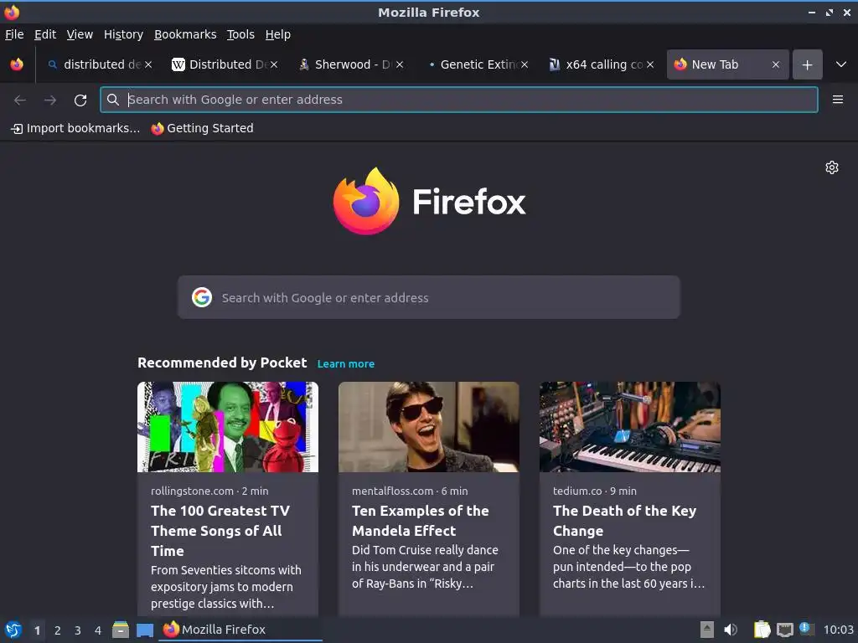Open the file manager from the taskbar
The width and height of the screenshot is (858, 643).
[121, 630]
